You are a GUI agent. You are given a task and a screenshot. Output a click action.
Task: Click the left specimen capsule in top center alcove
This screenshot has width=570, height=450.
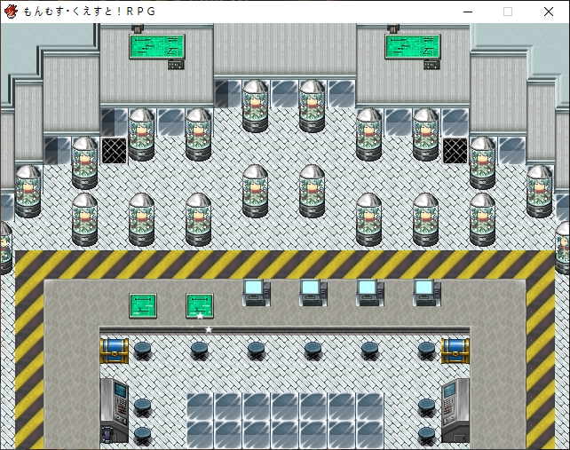pyautogui.click(x=256, y=107)
